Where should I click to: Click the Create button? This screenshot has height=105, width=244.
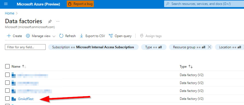pyautogui.click(x=14, y=36)
